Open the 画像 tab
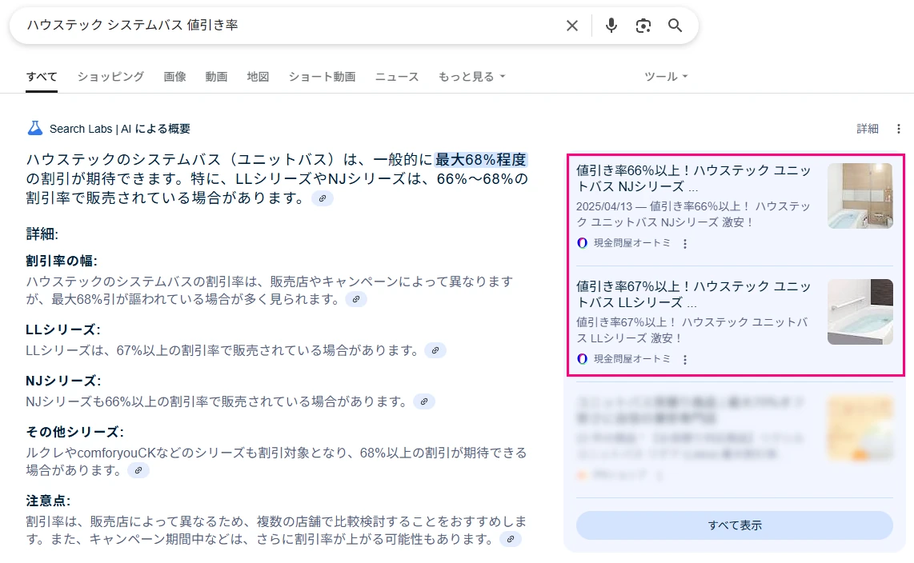914x563 pixels. coord(174,76)
